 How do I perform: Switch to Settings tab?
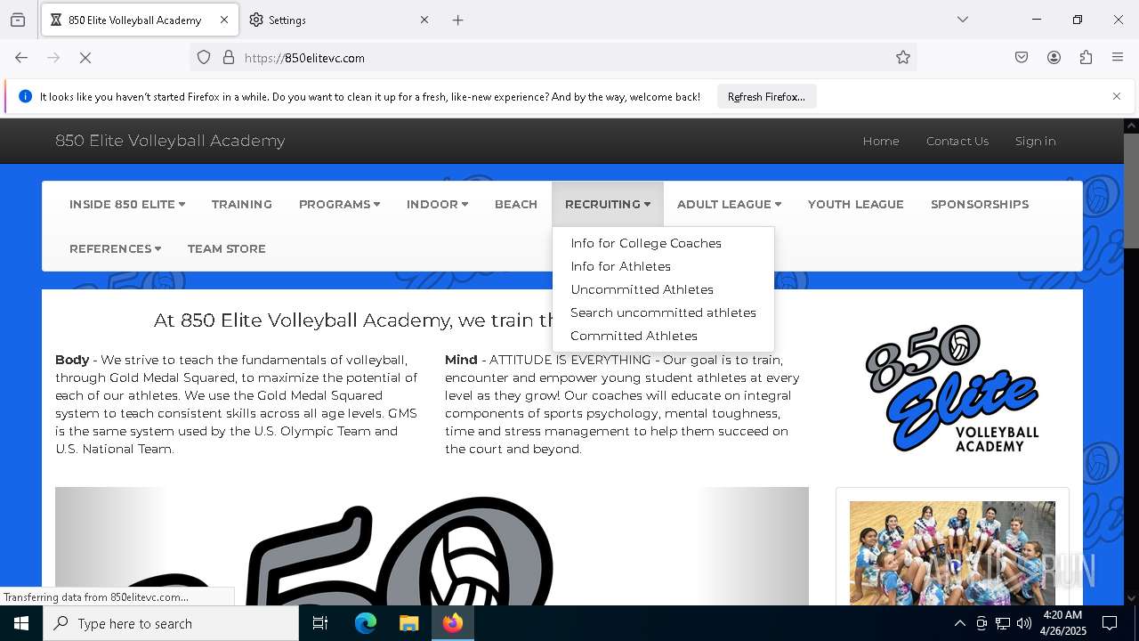tap(338, 20)
